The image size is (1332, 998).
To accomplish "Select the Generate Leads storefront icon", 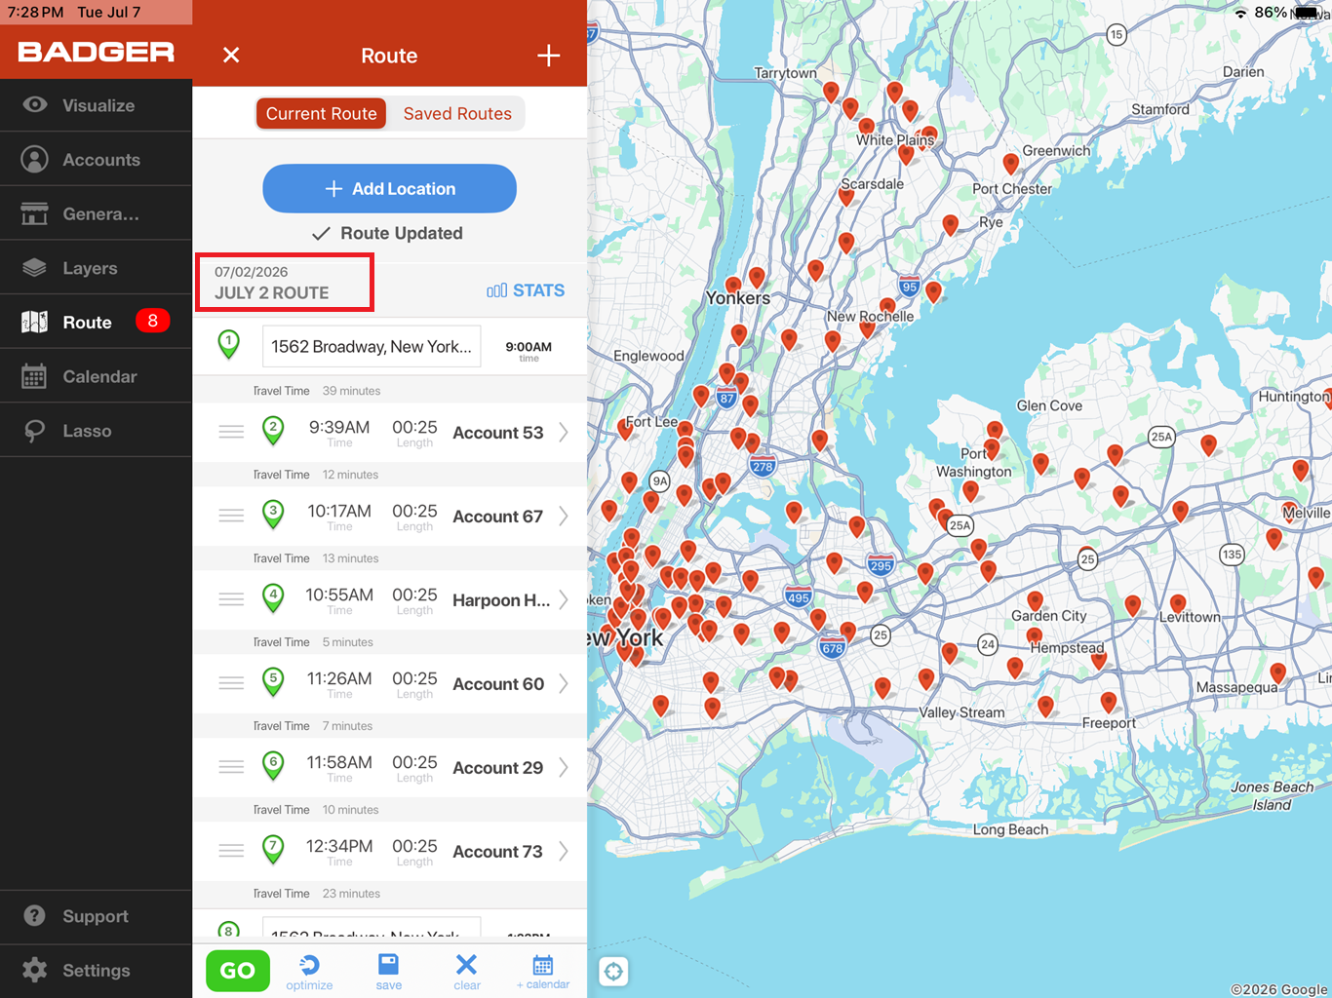I will pyautogui.click(x=34, y=213).
